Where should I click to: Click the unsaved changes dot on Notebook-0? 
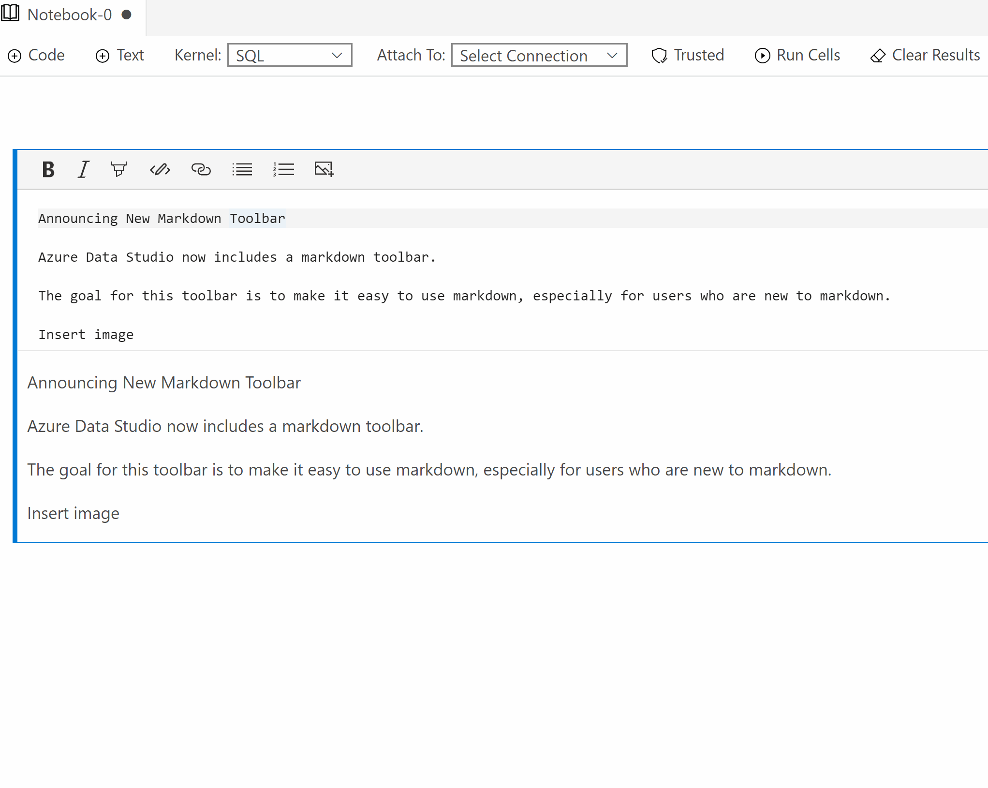pos(127,15)
